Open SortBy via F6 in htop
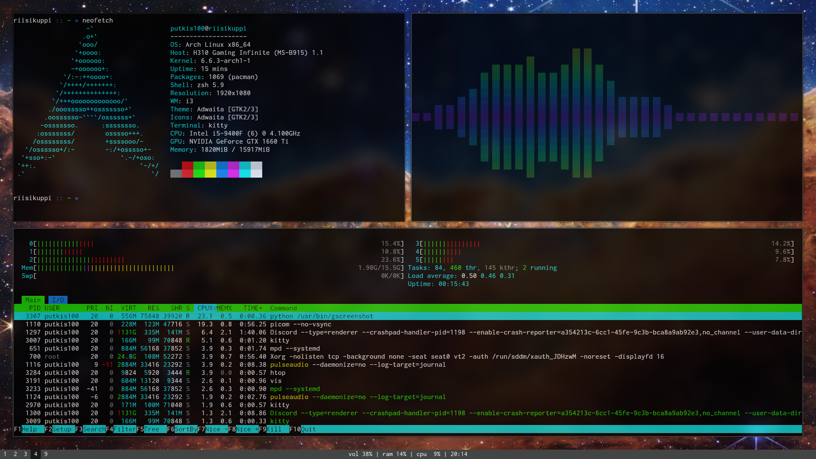 (182, 429)
